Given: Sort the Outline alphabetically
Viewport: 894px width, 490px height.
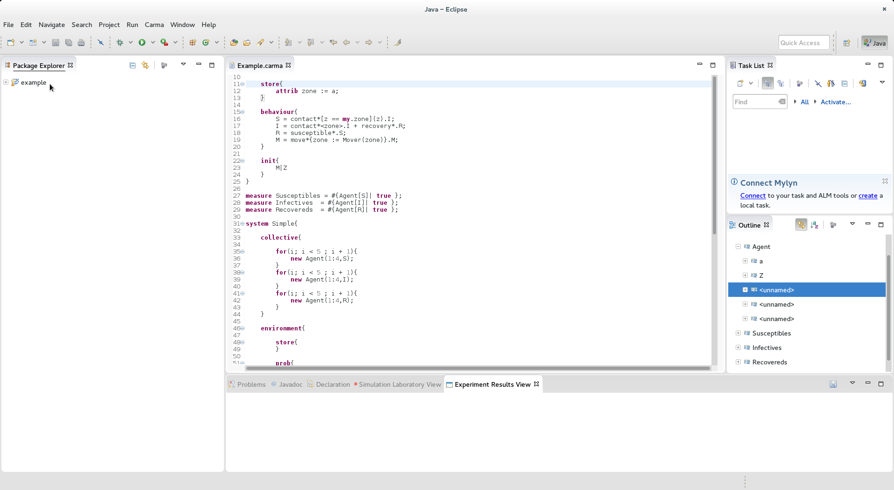Looking at the screenshot, I should 814,225.
